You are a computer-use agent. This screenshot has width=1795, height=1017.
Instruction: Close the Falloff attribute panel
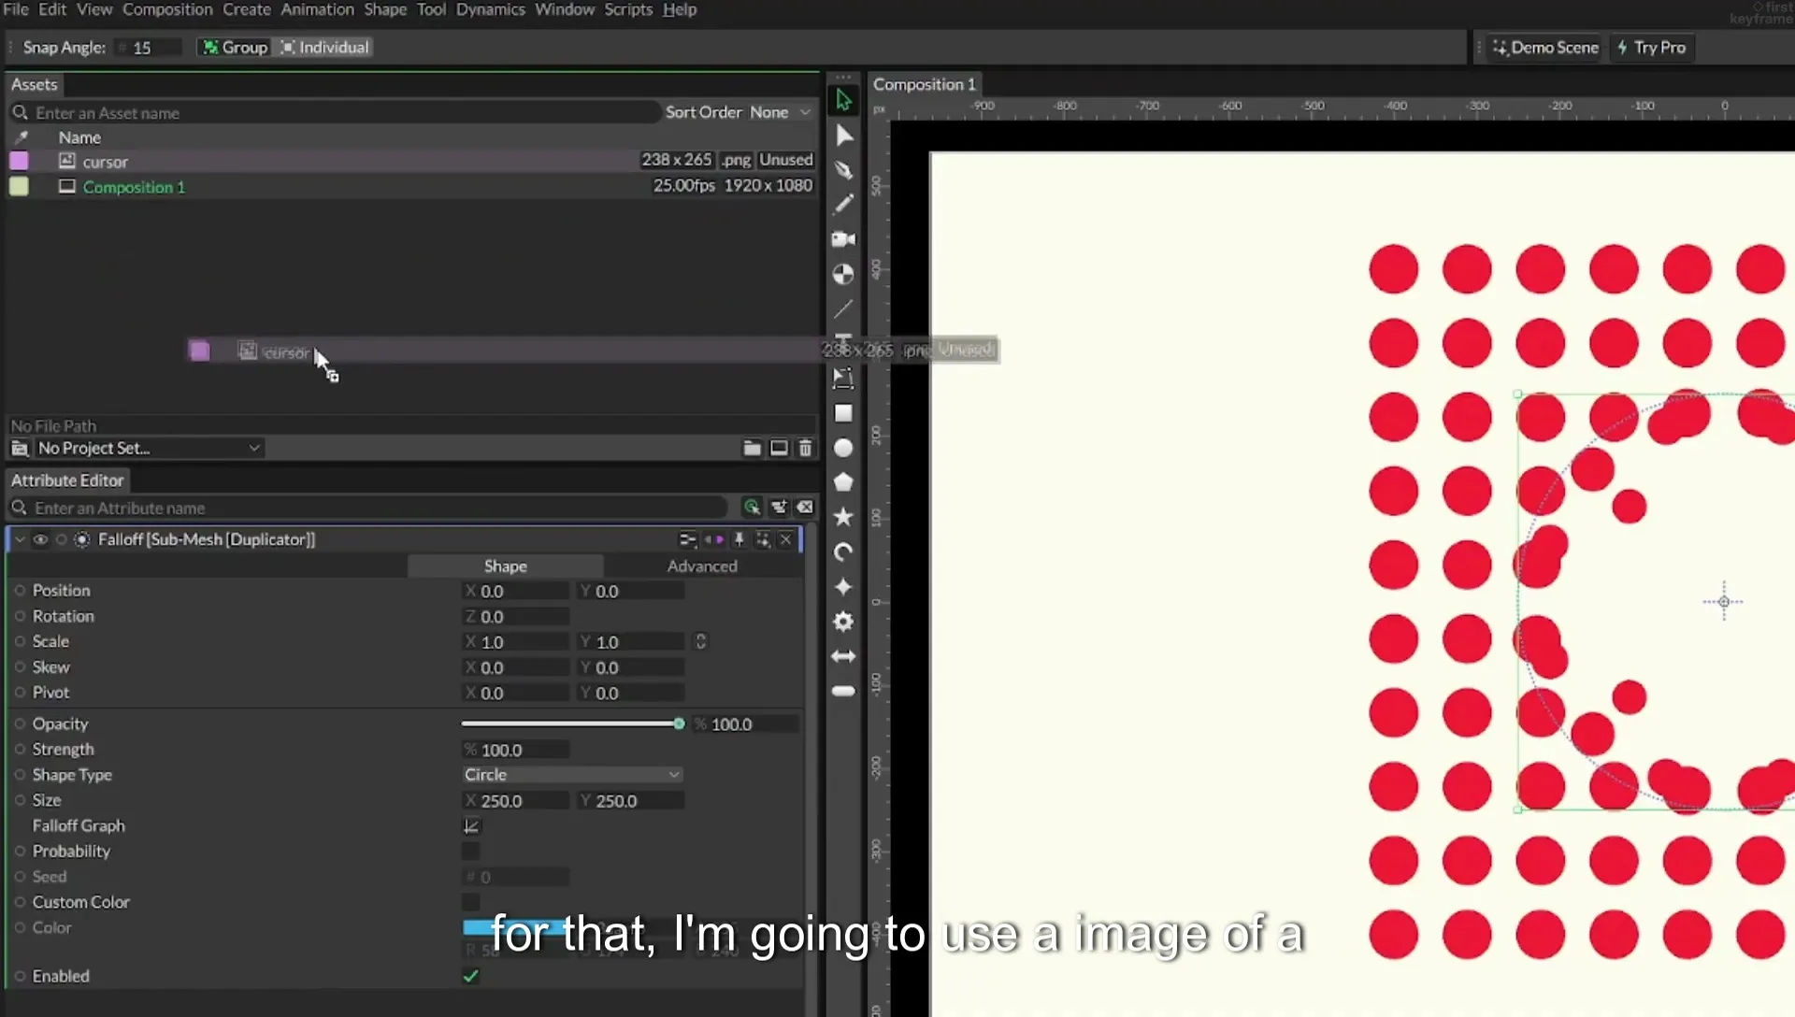[785, 539]
